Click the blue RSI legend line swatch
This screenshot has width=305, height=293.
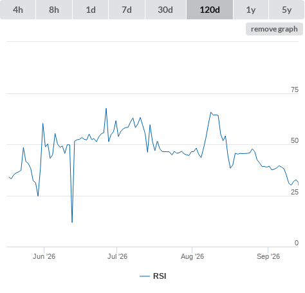(145, 276)
